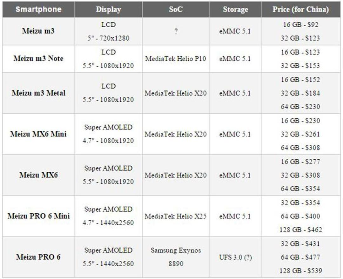
Task: Select the UFS 3.0 (?) storage cell
Action: tap(235, 257)
